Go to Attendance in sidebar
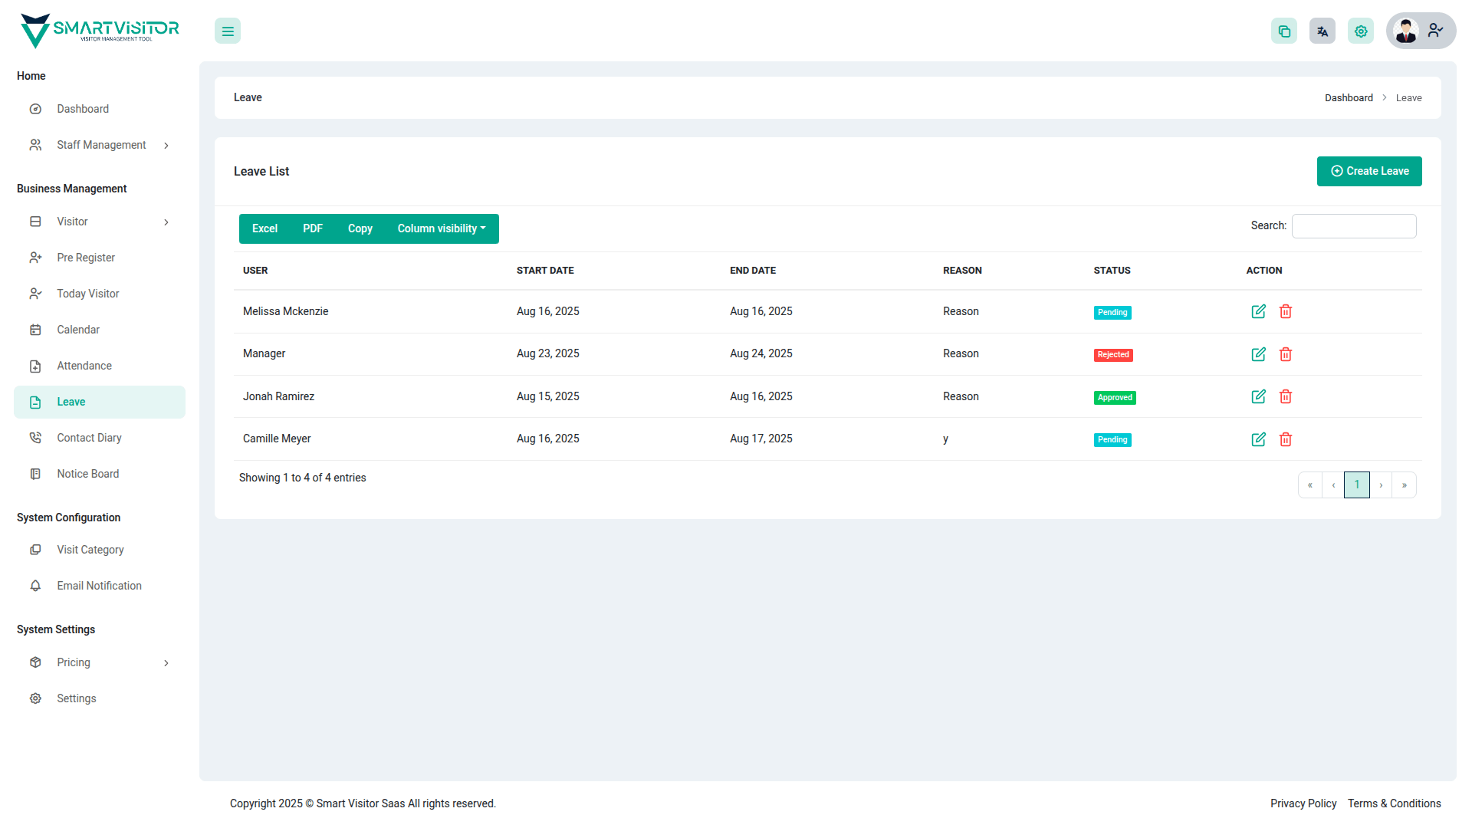This screenshot has height=828, width=1472. 84,366
